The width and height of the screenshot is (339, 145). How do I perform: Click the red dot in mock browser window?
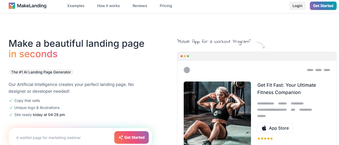[182, 56]
